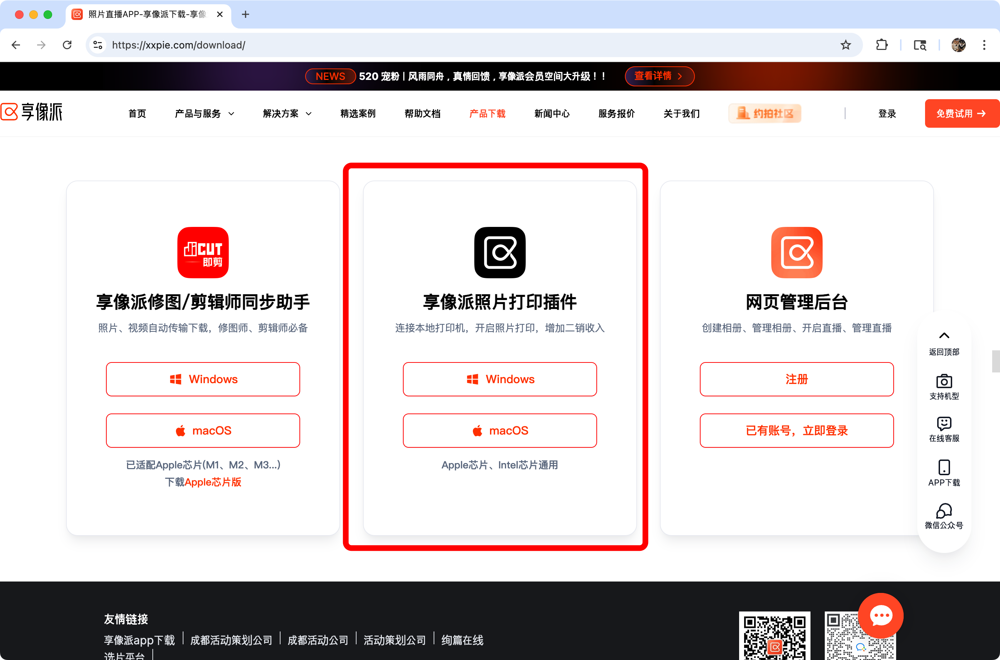Open 绚篇在线 footer link
This screenshot has height=660, width=1000.
tap(462, 640)
